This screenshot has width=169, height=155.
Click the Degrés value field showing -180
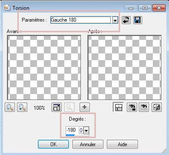[x=72, y=130]
